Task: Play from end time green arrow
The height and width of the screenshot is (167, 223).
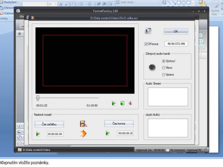Action: [108, 133]
